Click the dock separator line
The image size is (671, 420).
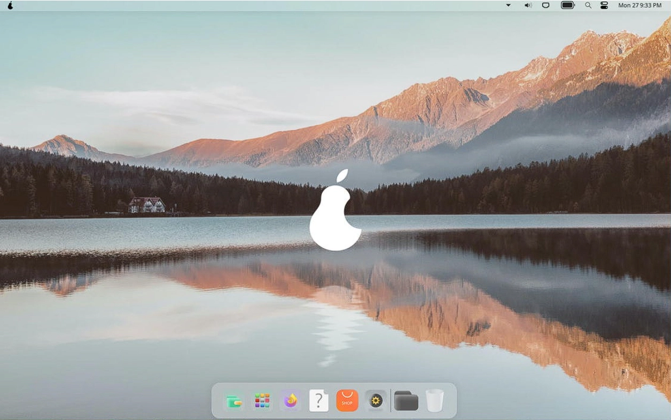tap(391, 400)
